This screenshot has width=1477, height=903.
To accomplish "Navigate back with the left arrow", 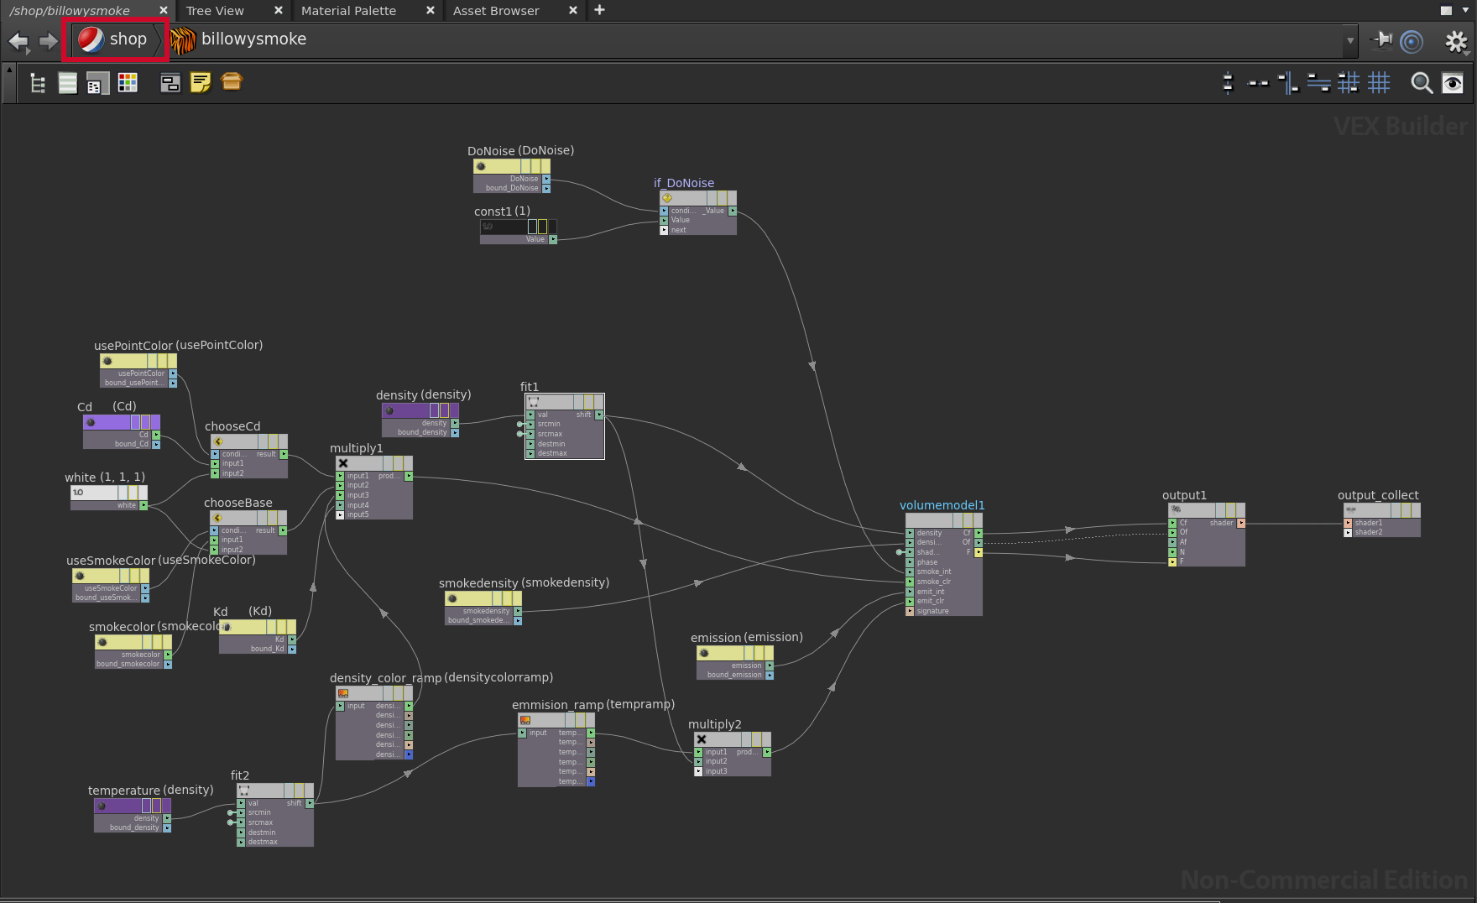I will (18, 40).
